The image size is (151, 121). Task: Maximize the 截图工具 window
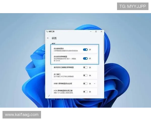coord(96,32)
